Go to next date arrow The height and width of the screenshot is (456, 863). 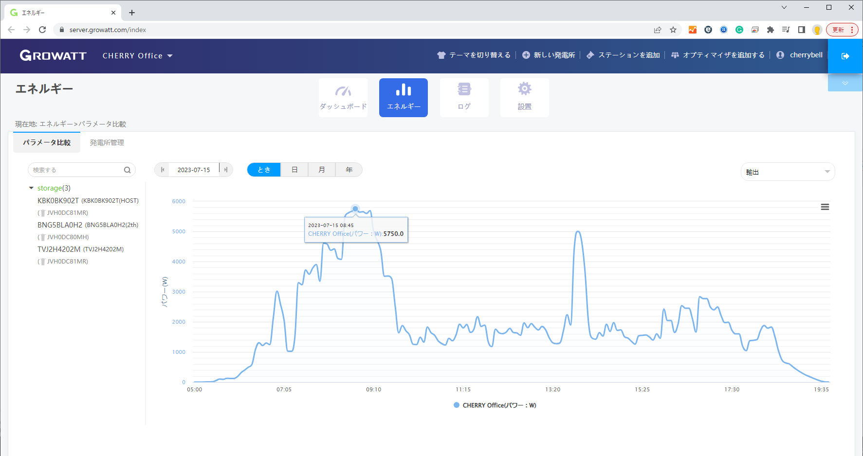(x=226, y=170)
